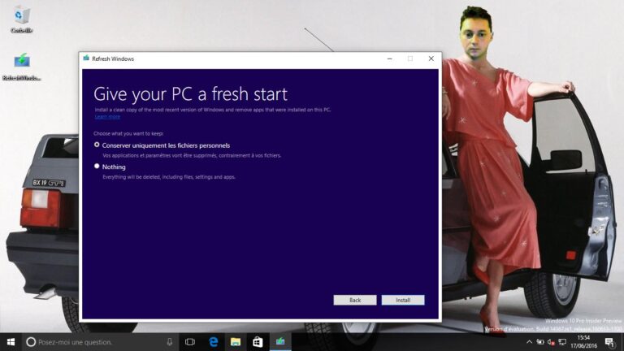
Task: Open the Learn more link
Action: (107, 117)
